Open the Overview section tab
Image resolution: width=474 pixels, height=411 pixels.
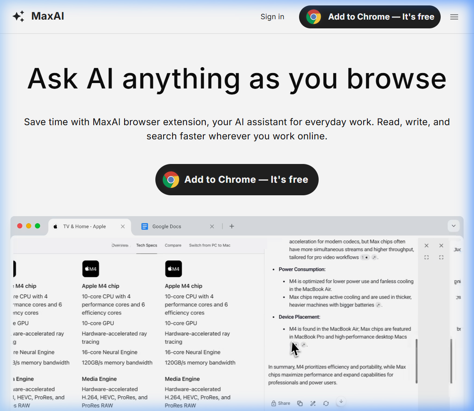(120, 245)
